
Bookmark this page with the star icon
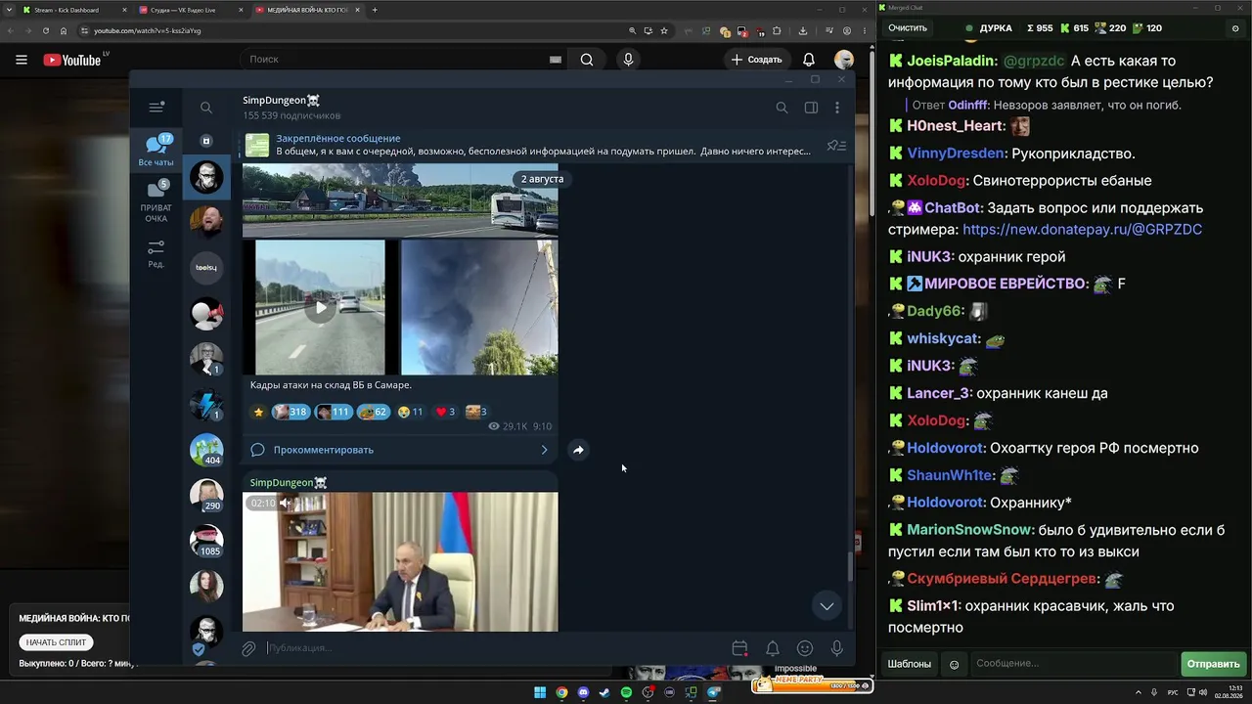[664, 30]
